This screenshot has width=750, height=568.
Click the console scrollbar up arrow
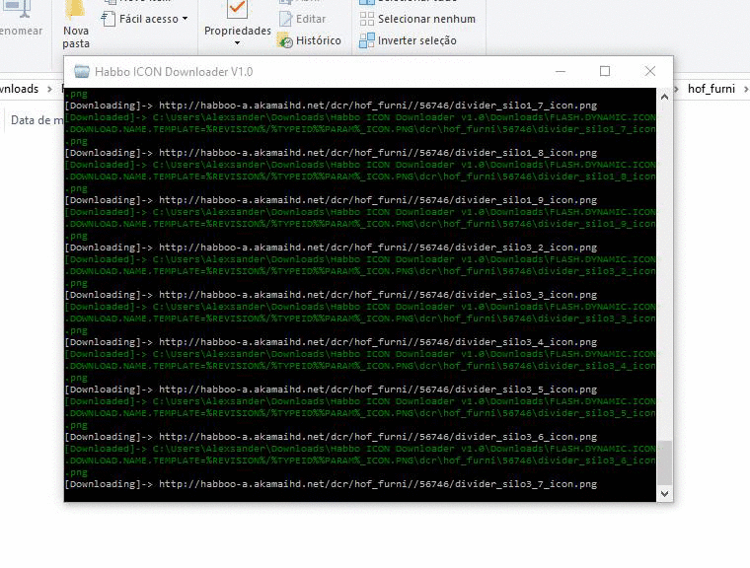(x=664, y=97)
